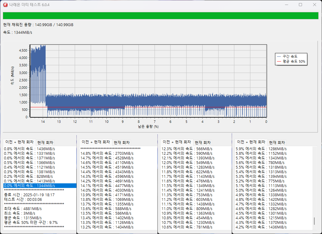322x234 pixels.
Task: Select row 5.0% 에서의 속도 : 1264MiB/s
Action: click(x=261, y=190)
